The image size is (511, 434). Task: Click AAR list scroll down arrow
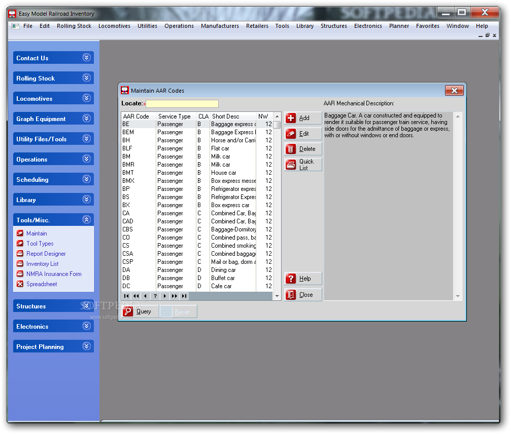coord(277,296)
